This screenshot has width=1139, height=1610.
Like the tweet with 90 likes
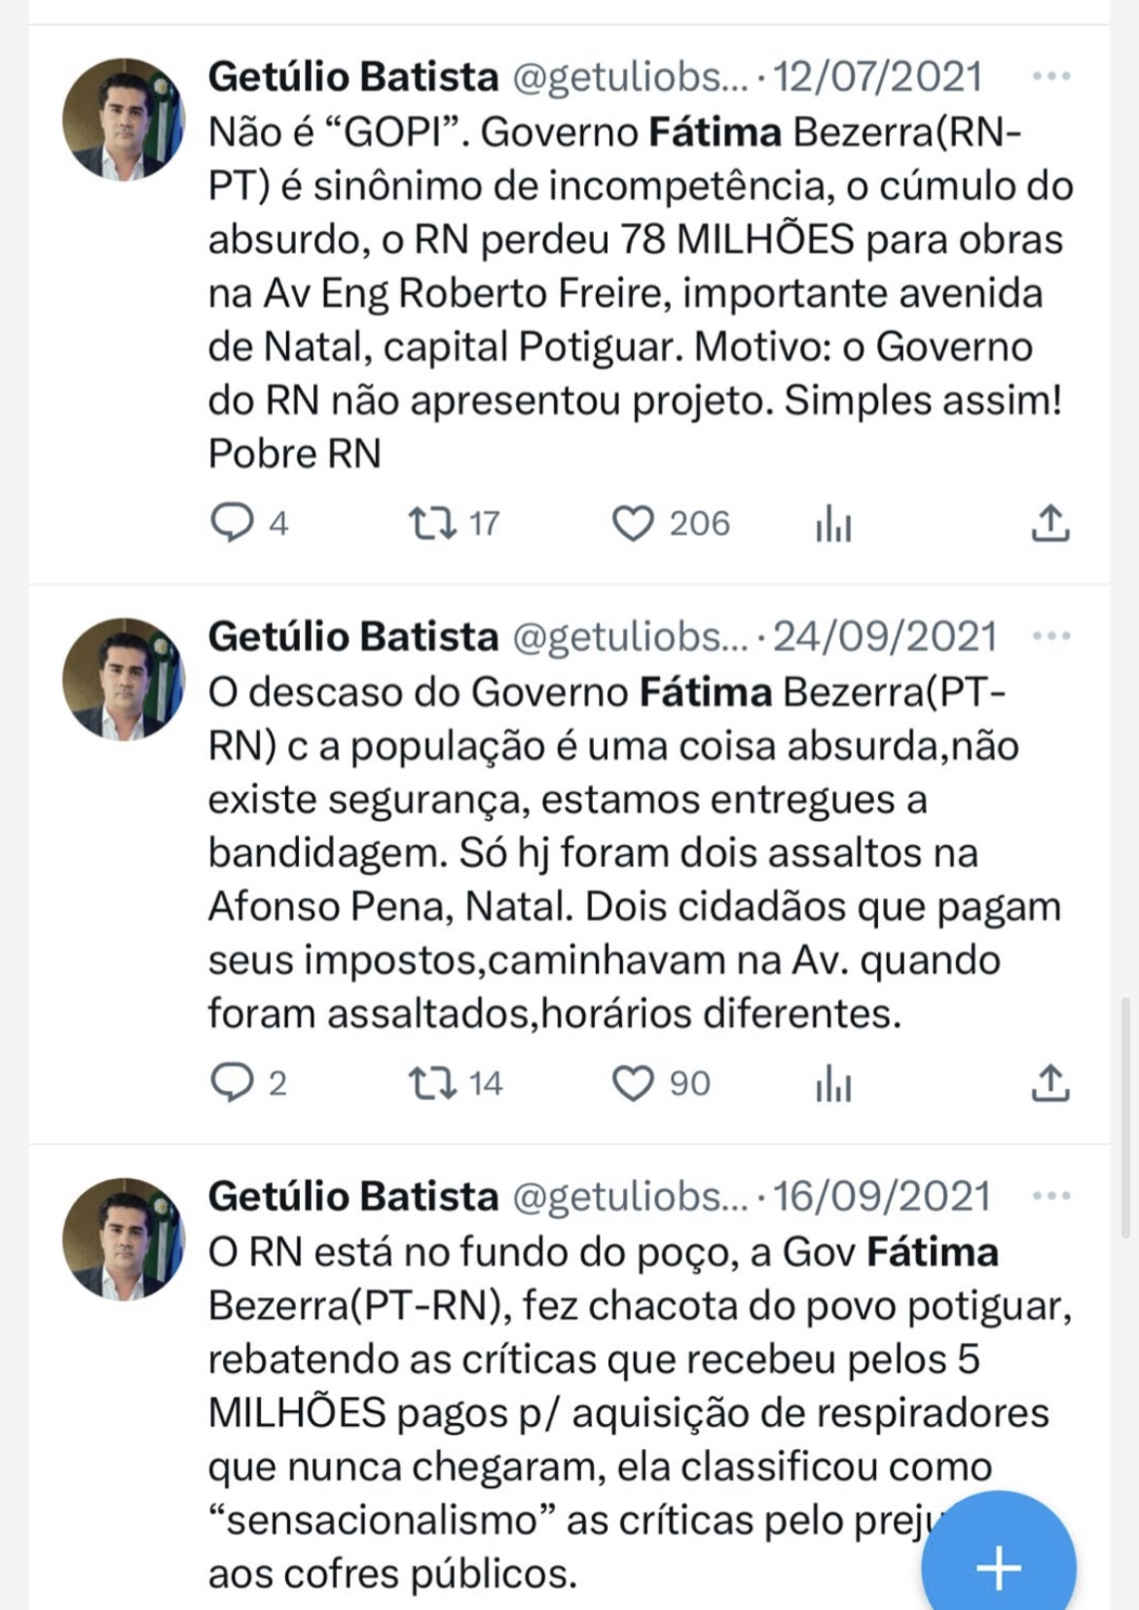pyautogui.click(x=633, y=1082)
